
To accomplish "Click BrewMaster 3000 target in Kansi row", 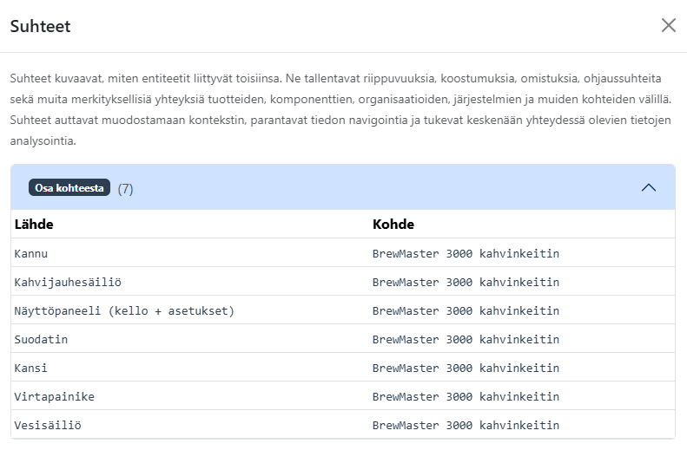I will 466,368.
